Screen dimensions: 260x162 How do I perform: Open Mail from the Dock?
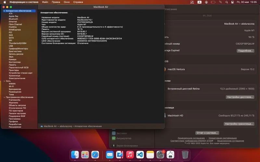click(110, 155)
